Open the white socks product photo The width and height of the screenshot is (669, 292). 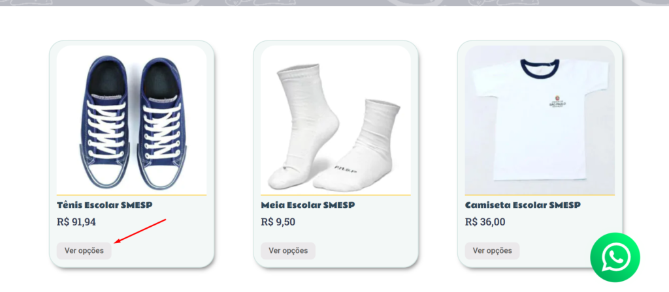click(335, 120)
